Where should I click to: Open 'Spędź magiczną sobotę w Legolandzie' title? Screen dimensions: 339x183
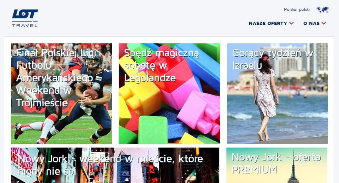[x=161, y=65]
